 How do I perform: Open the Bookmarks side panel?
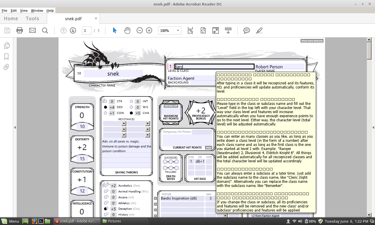tap(6, 57)
